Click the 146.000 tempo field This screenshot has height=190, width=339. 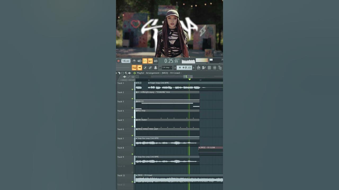pyautogui.click(x=126, y=61)
